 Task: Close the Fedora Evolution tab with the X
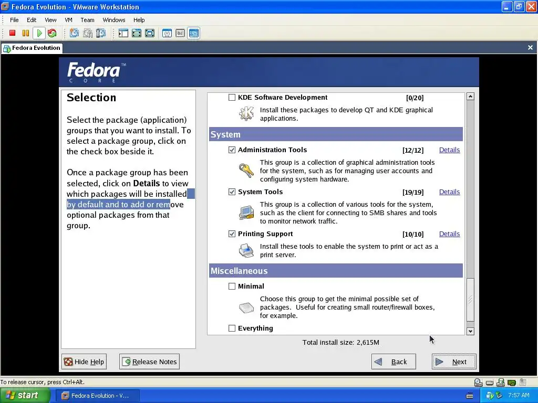point(530,48)
